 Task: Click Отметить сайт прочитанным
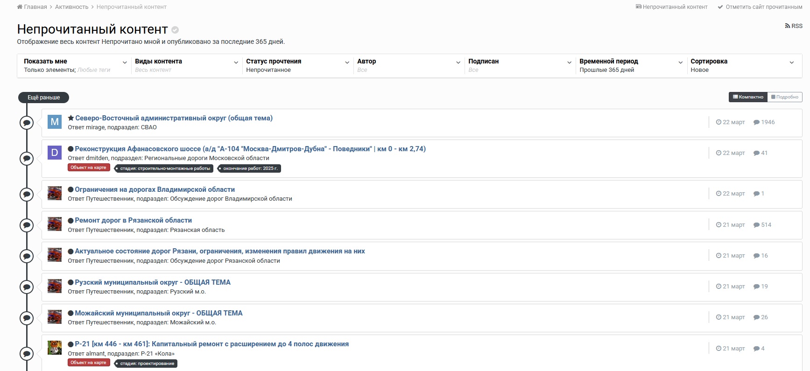point(760,7)
